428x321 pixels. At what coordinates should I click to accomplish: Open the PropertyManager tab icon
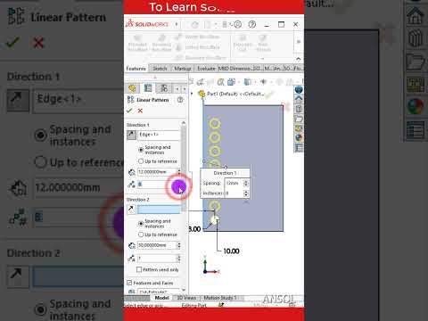point(148,88)
